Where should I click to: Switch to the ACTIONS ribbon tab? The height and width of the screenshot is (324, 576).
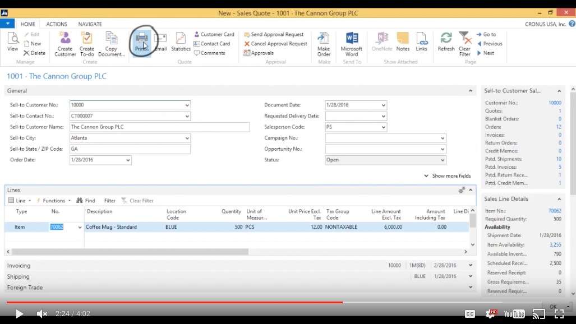tap(57, 24)
